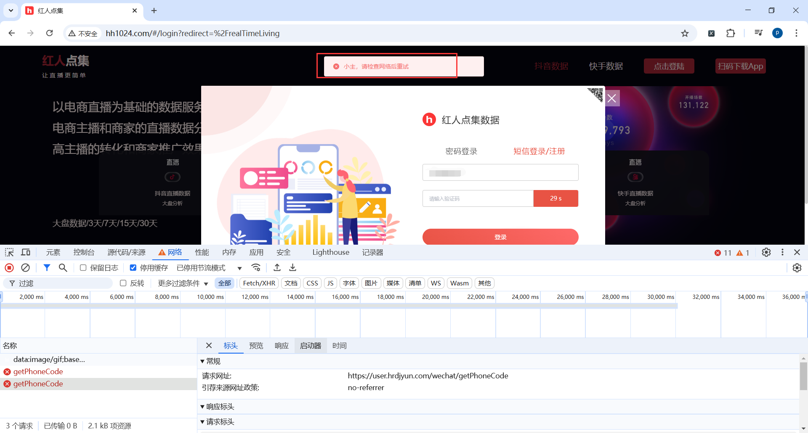Click the 短信登录/注册 login tab
808x433 pixels.
539,151
